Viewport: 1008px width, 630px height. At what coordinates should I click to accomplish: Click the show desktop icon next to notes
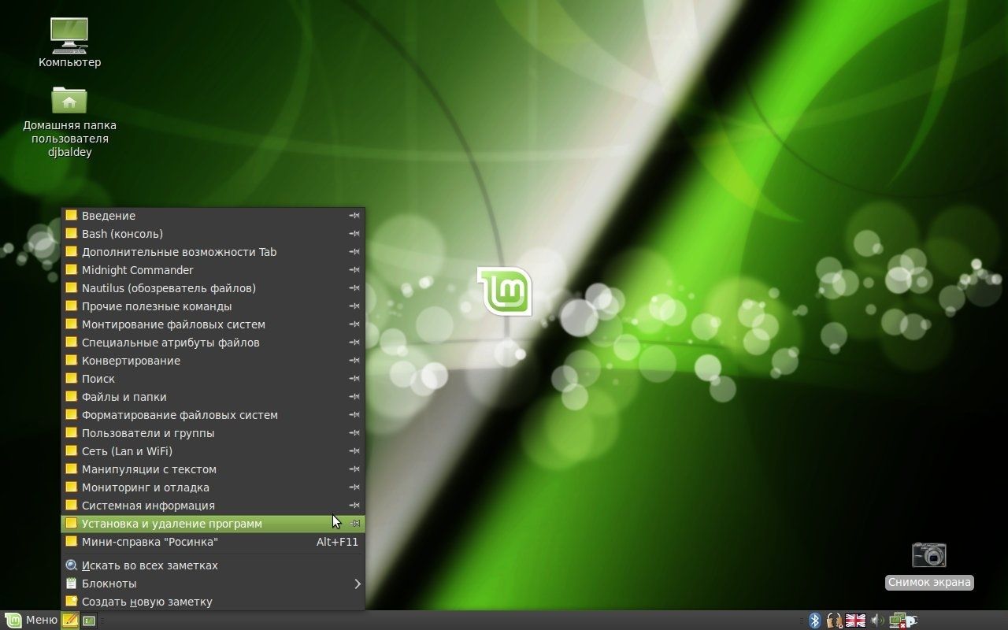[89, 621]
